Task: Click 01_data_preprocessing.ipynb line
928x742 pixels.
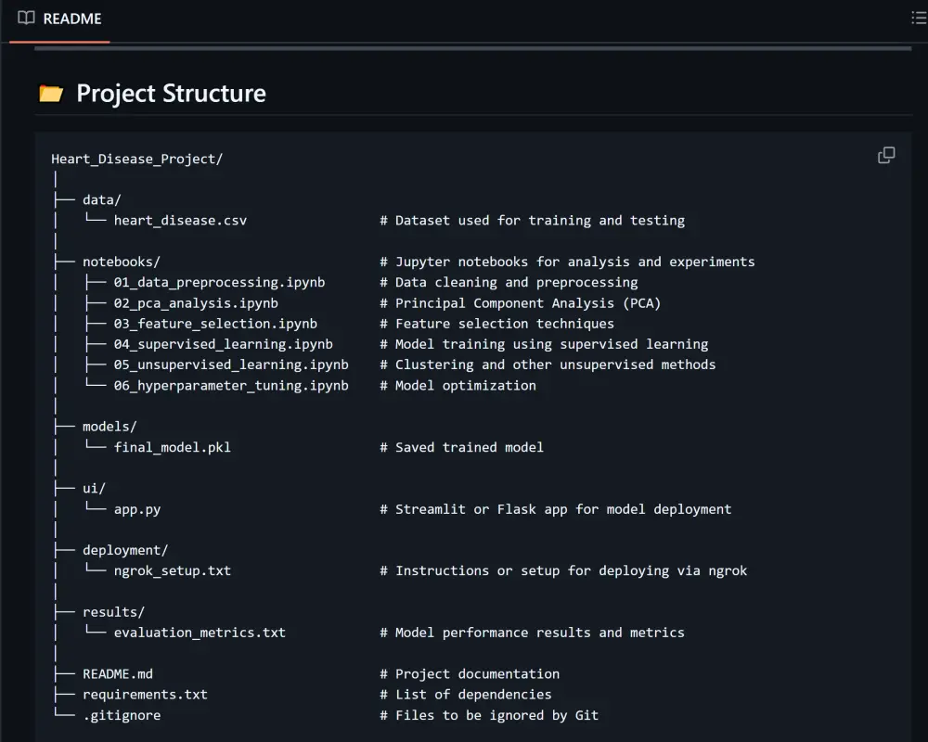Action: click(x=220, y=282)
